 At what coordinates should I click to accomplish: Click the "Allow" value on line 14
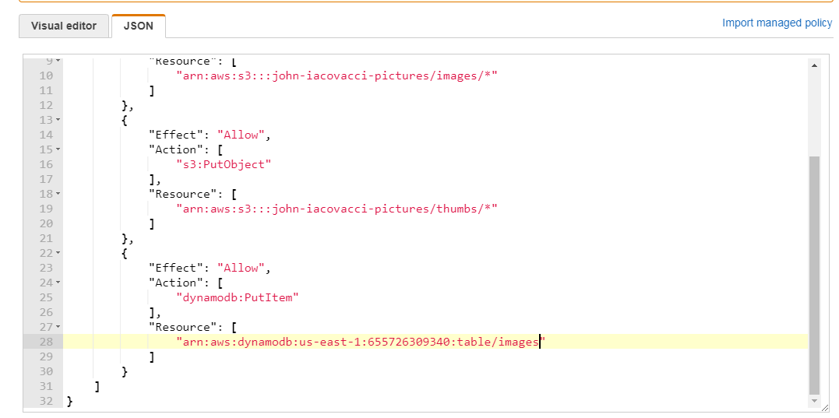[241, 135]
